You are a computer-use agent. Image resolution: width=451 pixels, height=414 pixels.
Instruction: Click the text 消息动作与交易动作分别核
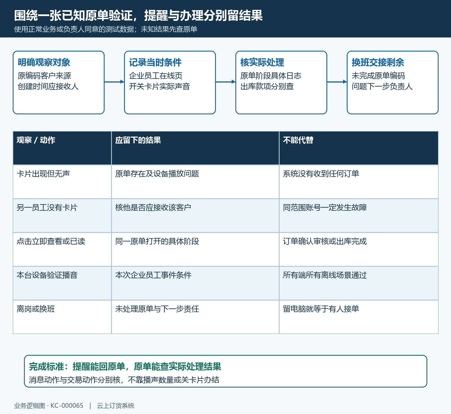coord(75,380)
